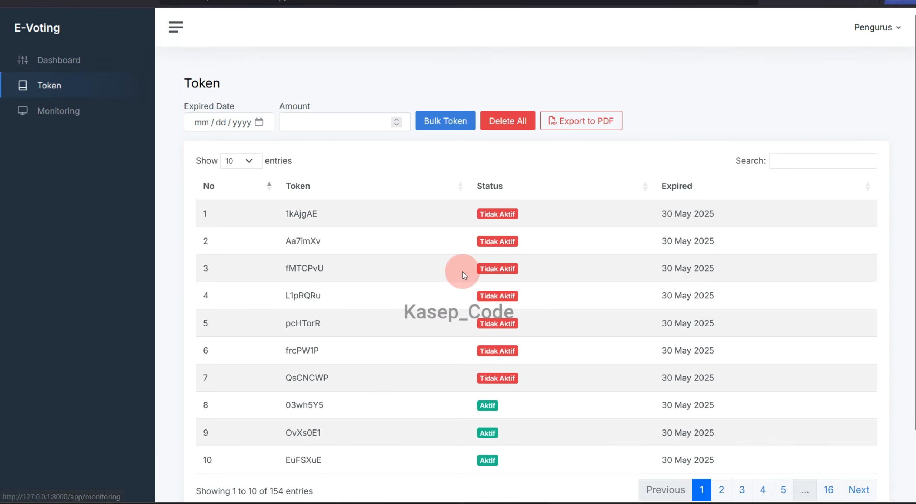Click Tidak Aktif badge for QsCNCWP

point(497,378)
